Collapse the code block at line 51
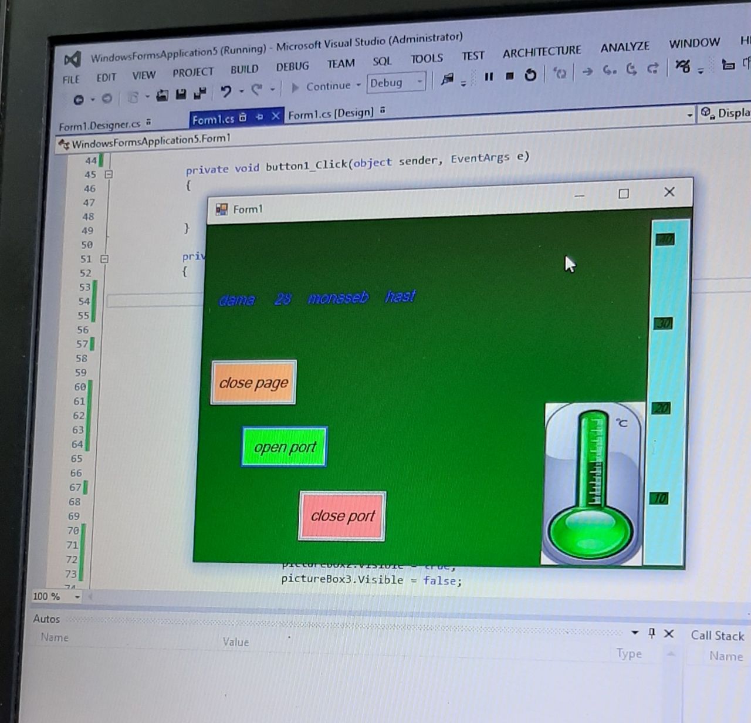 [104, 259]
